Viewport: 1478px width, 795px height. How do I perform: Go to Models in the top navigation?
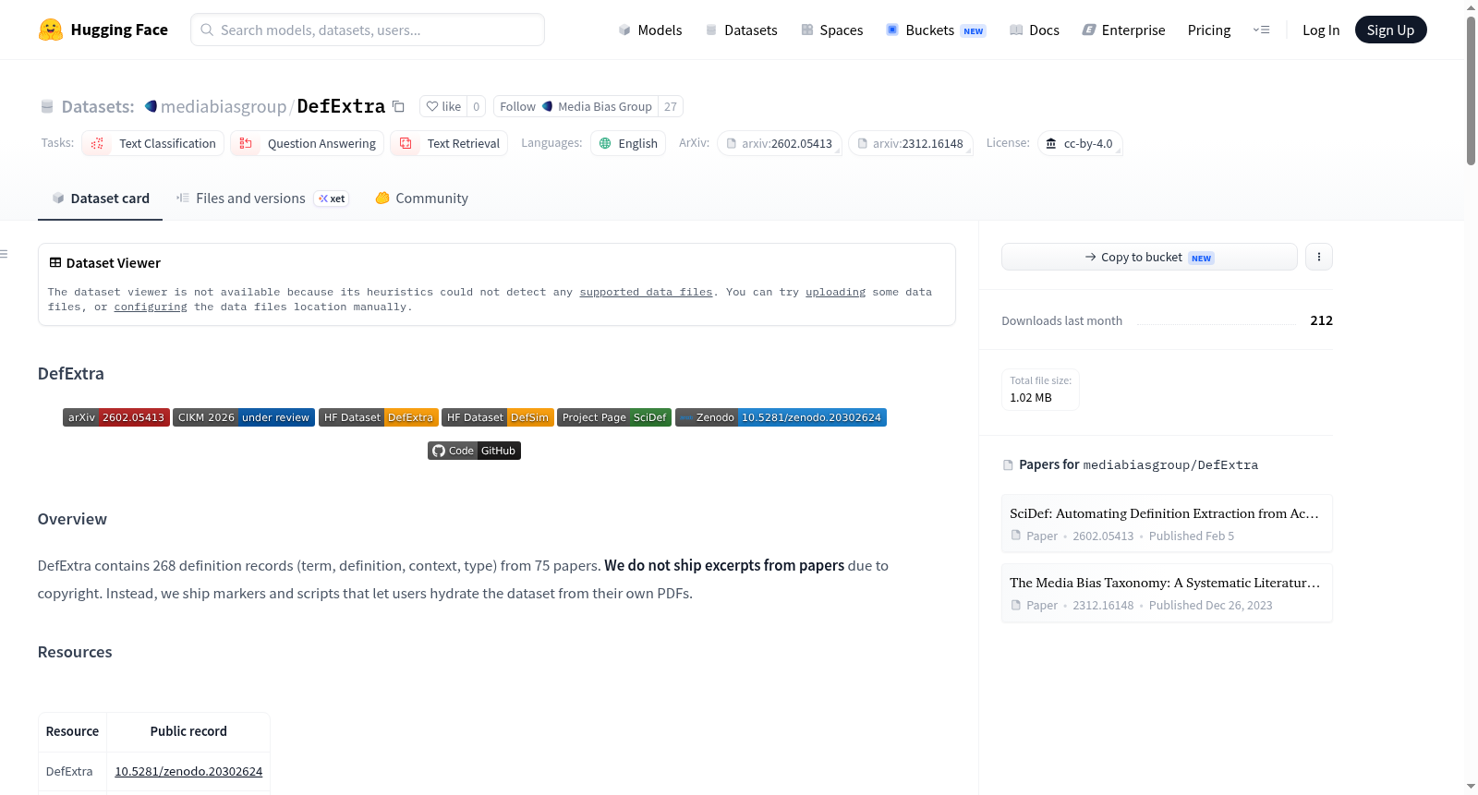(650, 30)
